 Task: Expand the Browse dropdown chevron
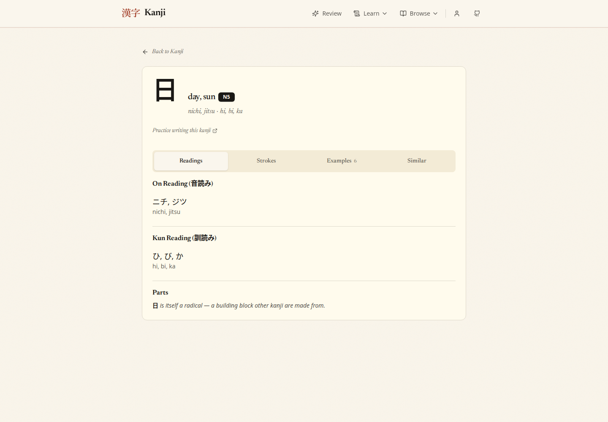(435, 14)
